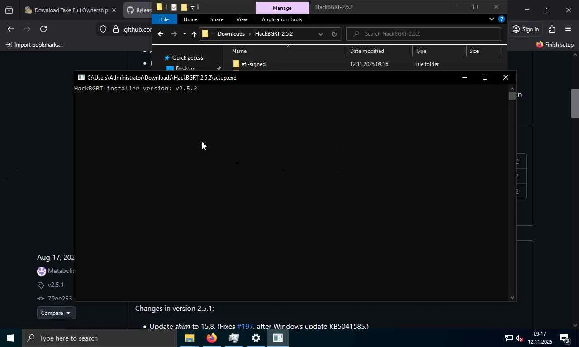Maximize the setup.exe console window

click(x=485, y=77)
